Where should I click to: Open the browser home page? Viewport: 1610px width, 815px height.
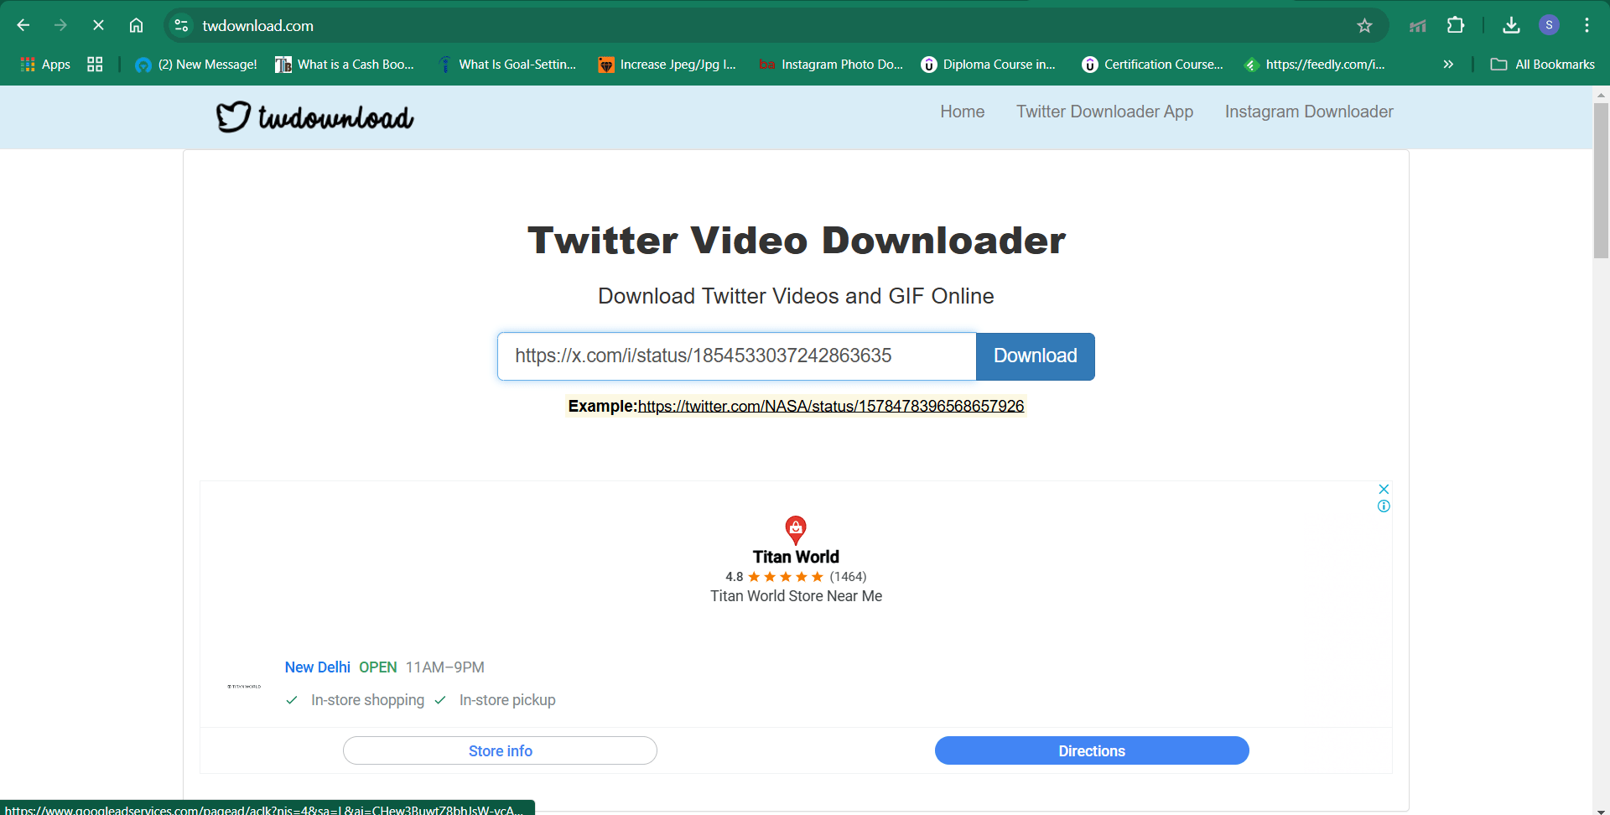point(136,25)
